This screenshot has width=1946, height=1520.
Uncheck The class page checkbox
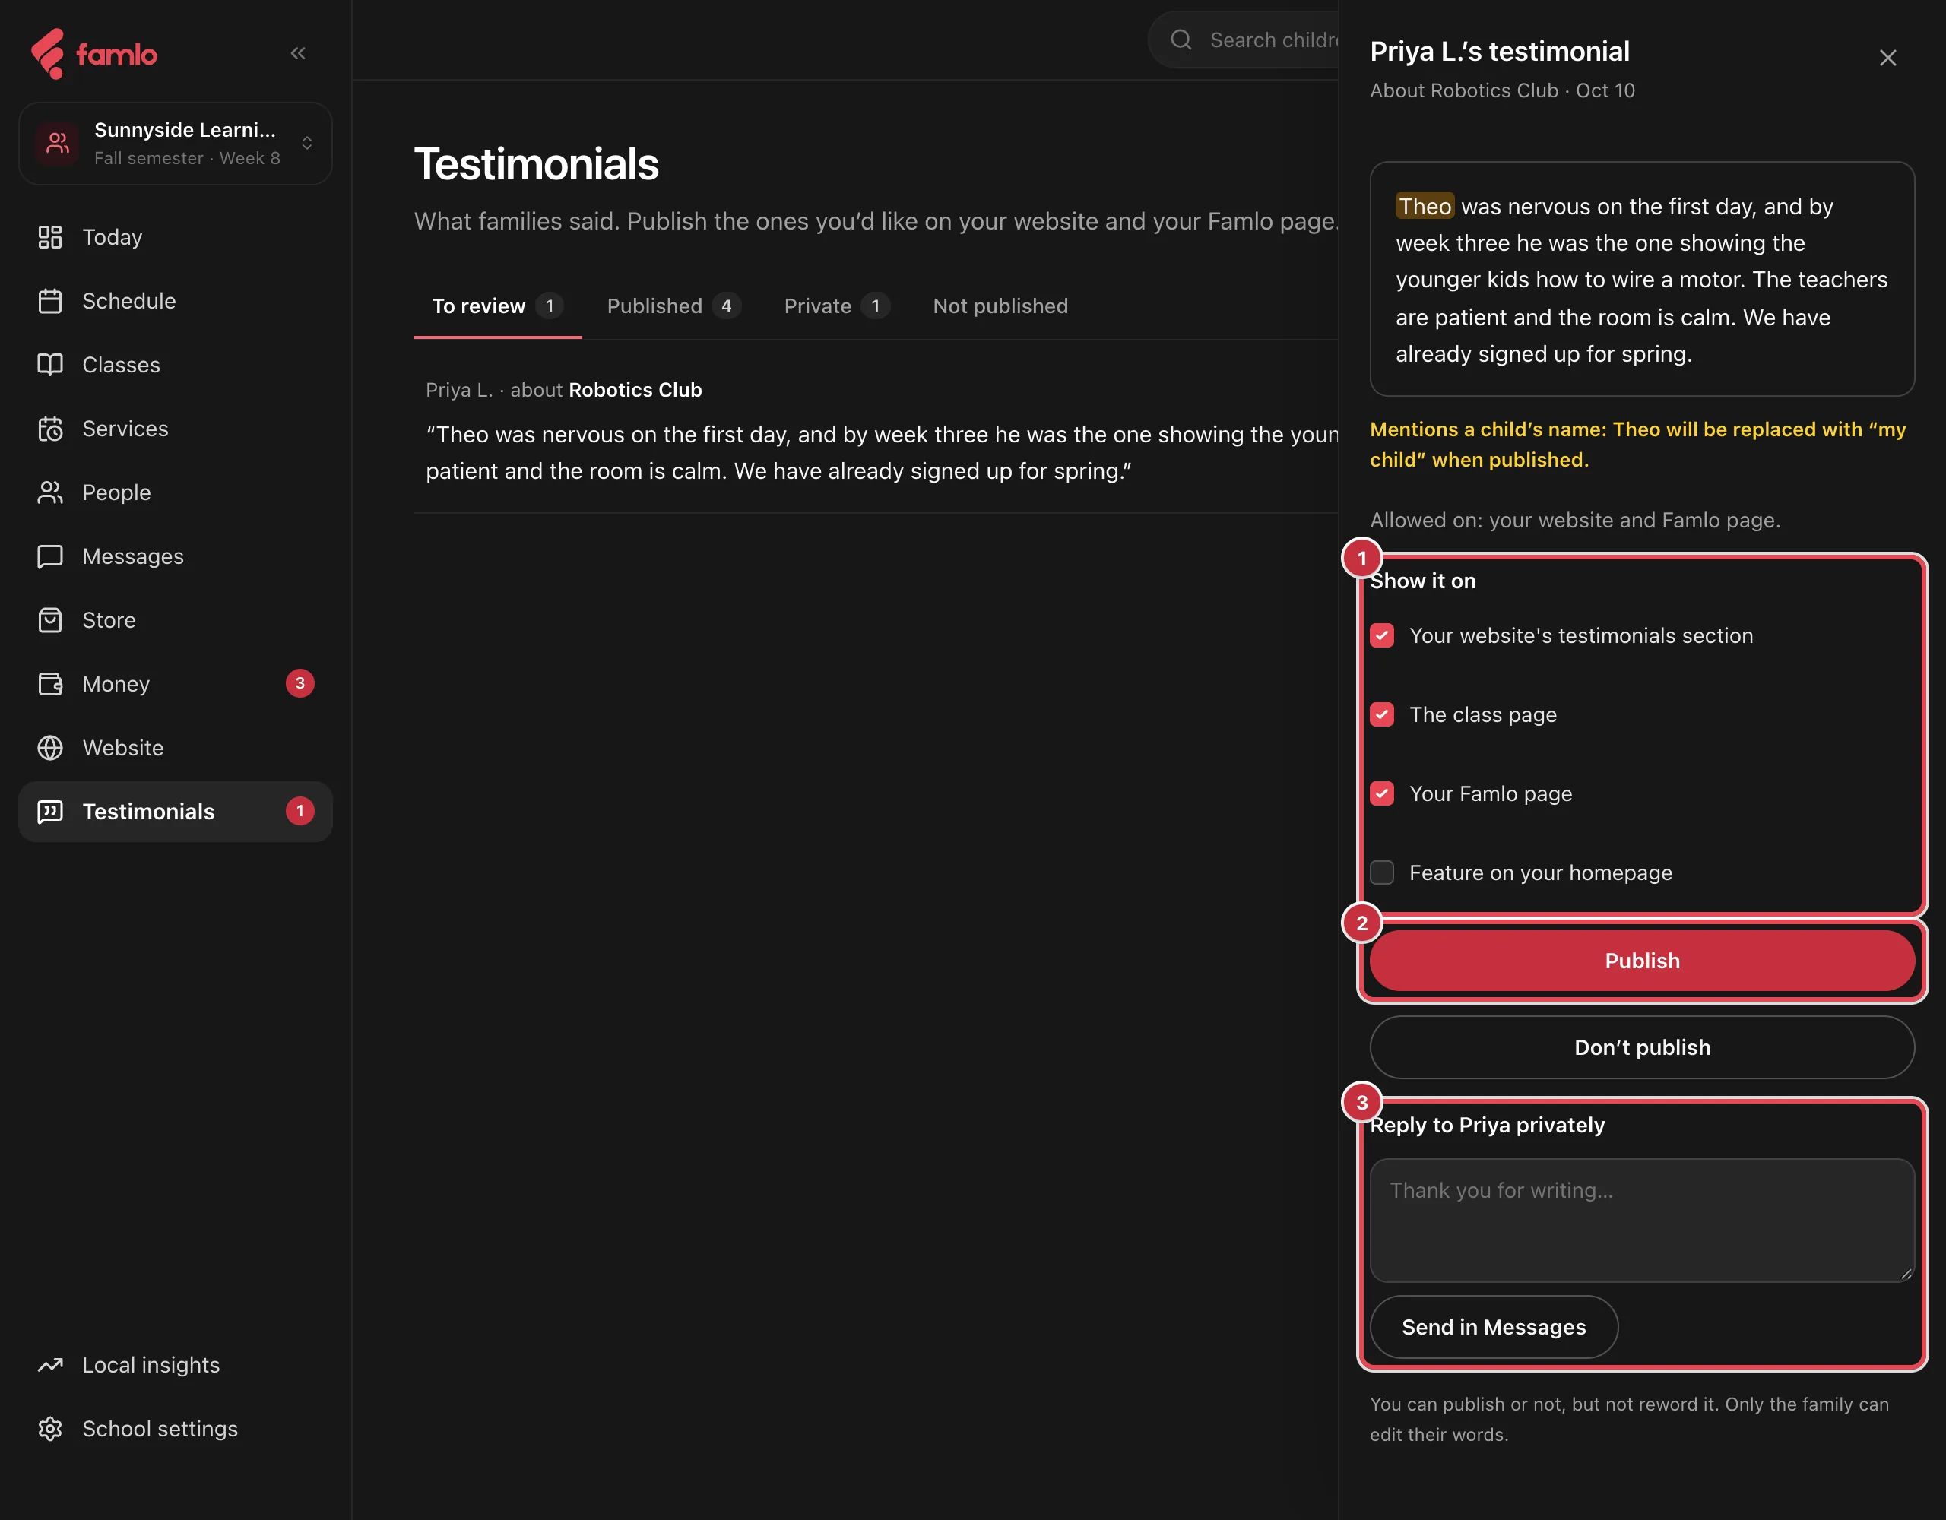(1382, 714)
